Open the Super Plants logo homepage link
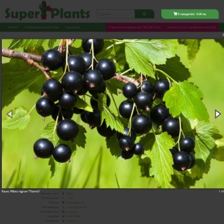Screen dimensions: 224x224 [47, 11]
